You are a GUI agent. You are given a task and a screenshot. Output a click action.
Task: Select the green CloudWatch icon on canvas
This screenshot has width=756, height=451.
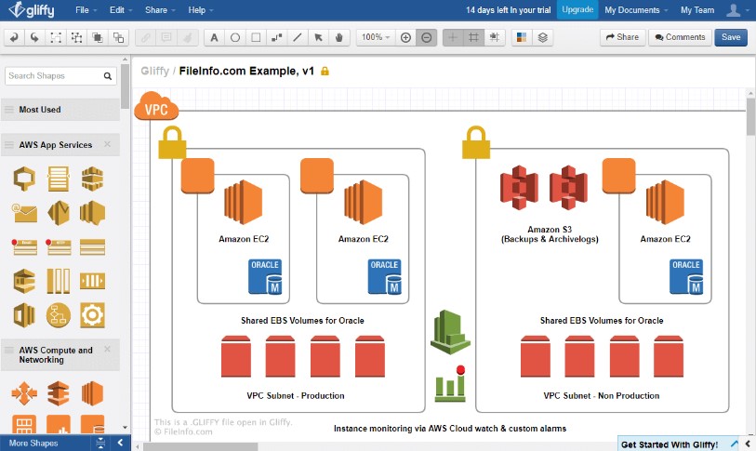pyautogui.click(x=450, y=332)
